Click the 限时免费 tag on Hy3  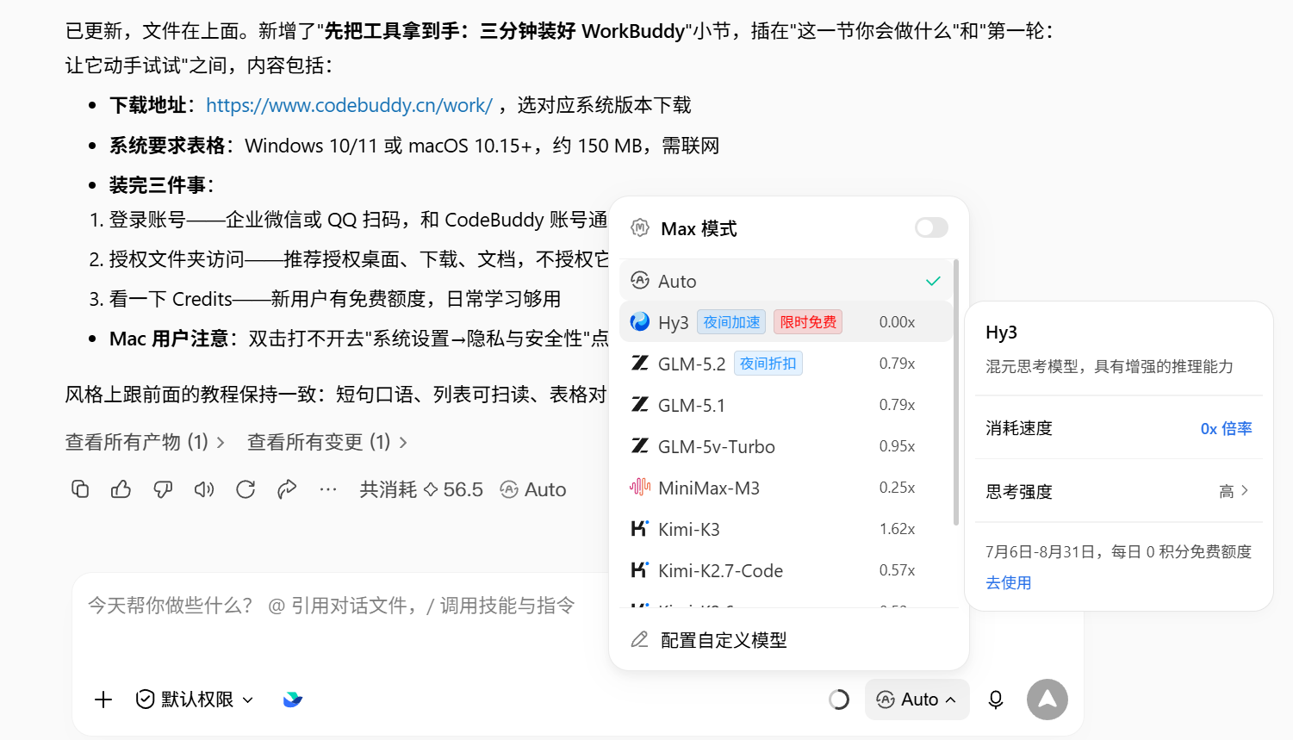click(808, 322)
